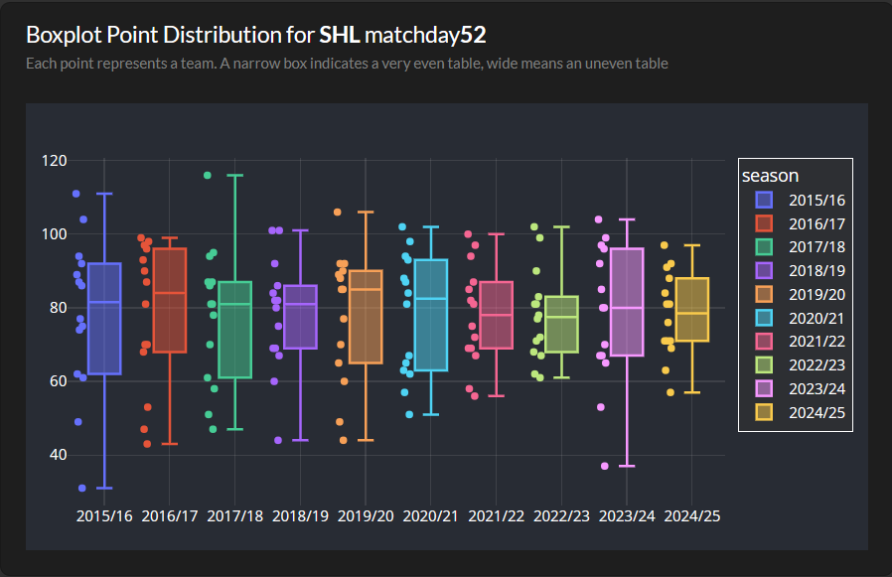The height and width of the screenshot is (577, 892).
Task: Click the lowest 2015/16 outlier point
Action: tap(82, 488)
